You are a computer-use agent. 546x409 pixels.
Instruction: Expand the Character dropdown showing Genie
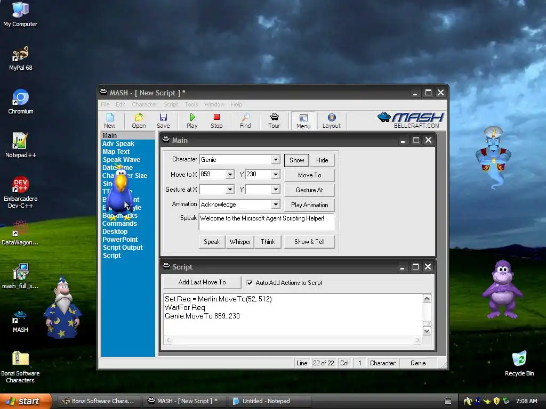click(x=276, y=160)
